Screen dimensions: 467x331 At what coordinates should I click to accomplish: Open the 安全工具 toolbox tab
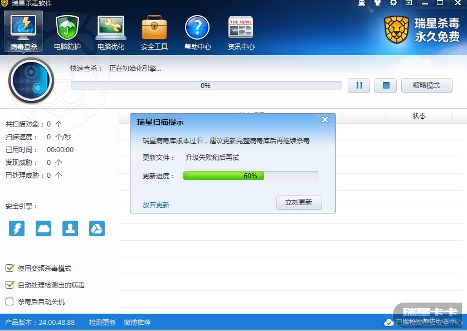[154, 32]
